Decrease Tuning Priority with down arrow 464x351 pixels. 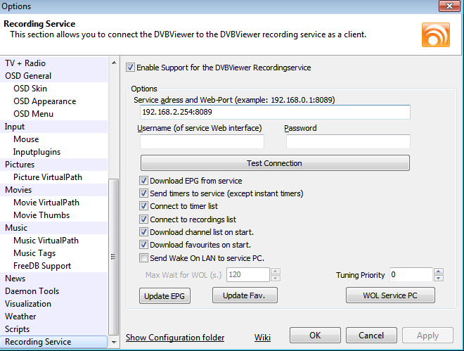[438, 278]
